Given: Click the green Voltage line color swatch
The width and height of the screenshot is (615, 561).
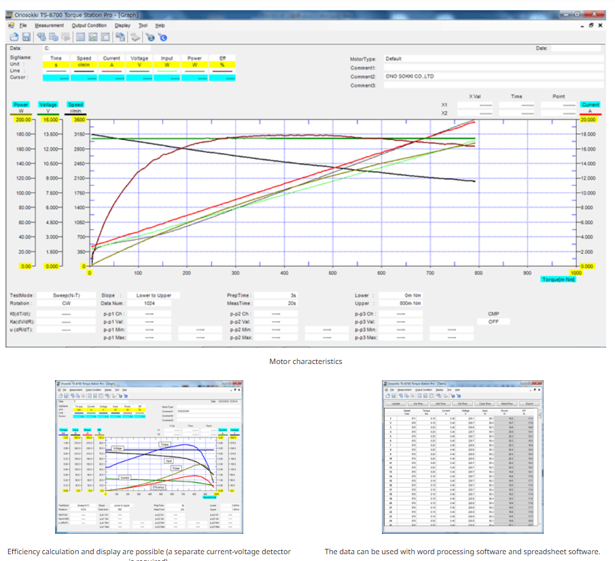Looking at the screenshot, I should click(x=139, y=71).
